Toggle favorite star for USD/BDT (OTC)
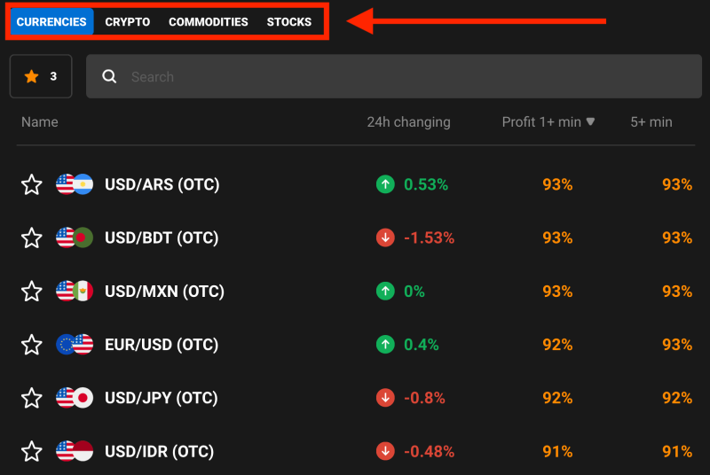 point(32,237)
